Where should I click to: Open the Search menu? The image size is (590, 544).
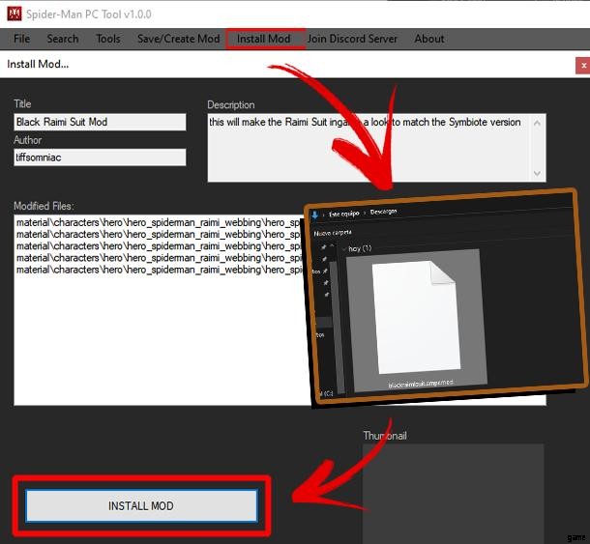(x=63, y=39)
